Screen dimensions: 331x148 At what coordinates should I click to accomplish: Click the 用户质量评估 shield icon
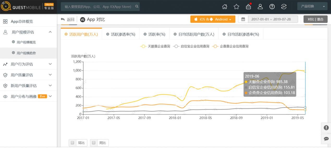[5, 75]
